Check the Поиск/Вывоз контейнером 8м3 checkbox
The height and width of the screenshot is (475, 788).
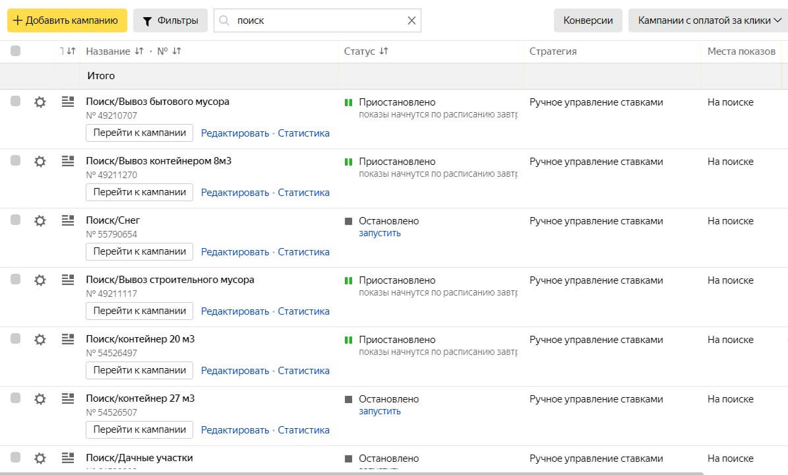(x=16, y=160)
